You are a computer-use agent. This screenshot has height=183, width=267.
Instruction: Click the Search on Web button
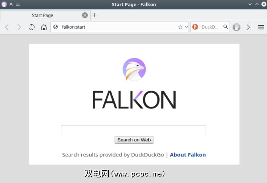134,140
